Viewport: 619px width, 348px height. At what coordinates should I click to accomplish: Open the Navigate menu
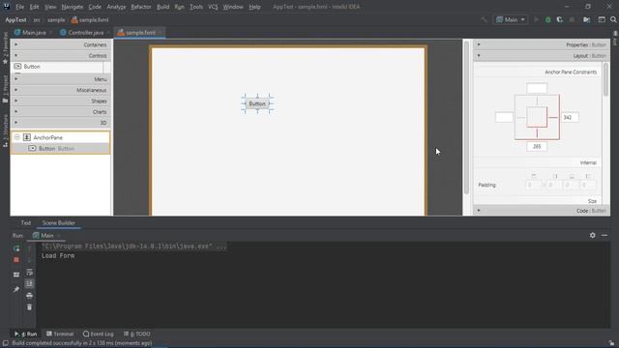tap(73, 7)
